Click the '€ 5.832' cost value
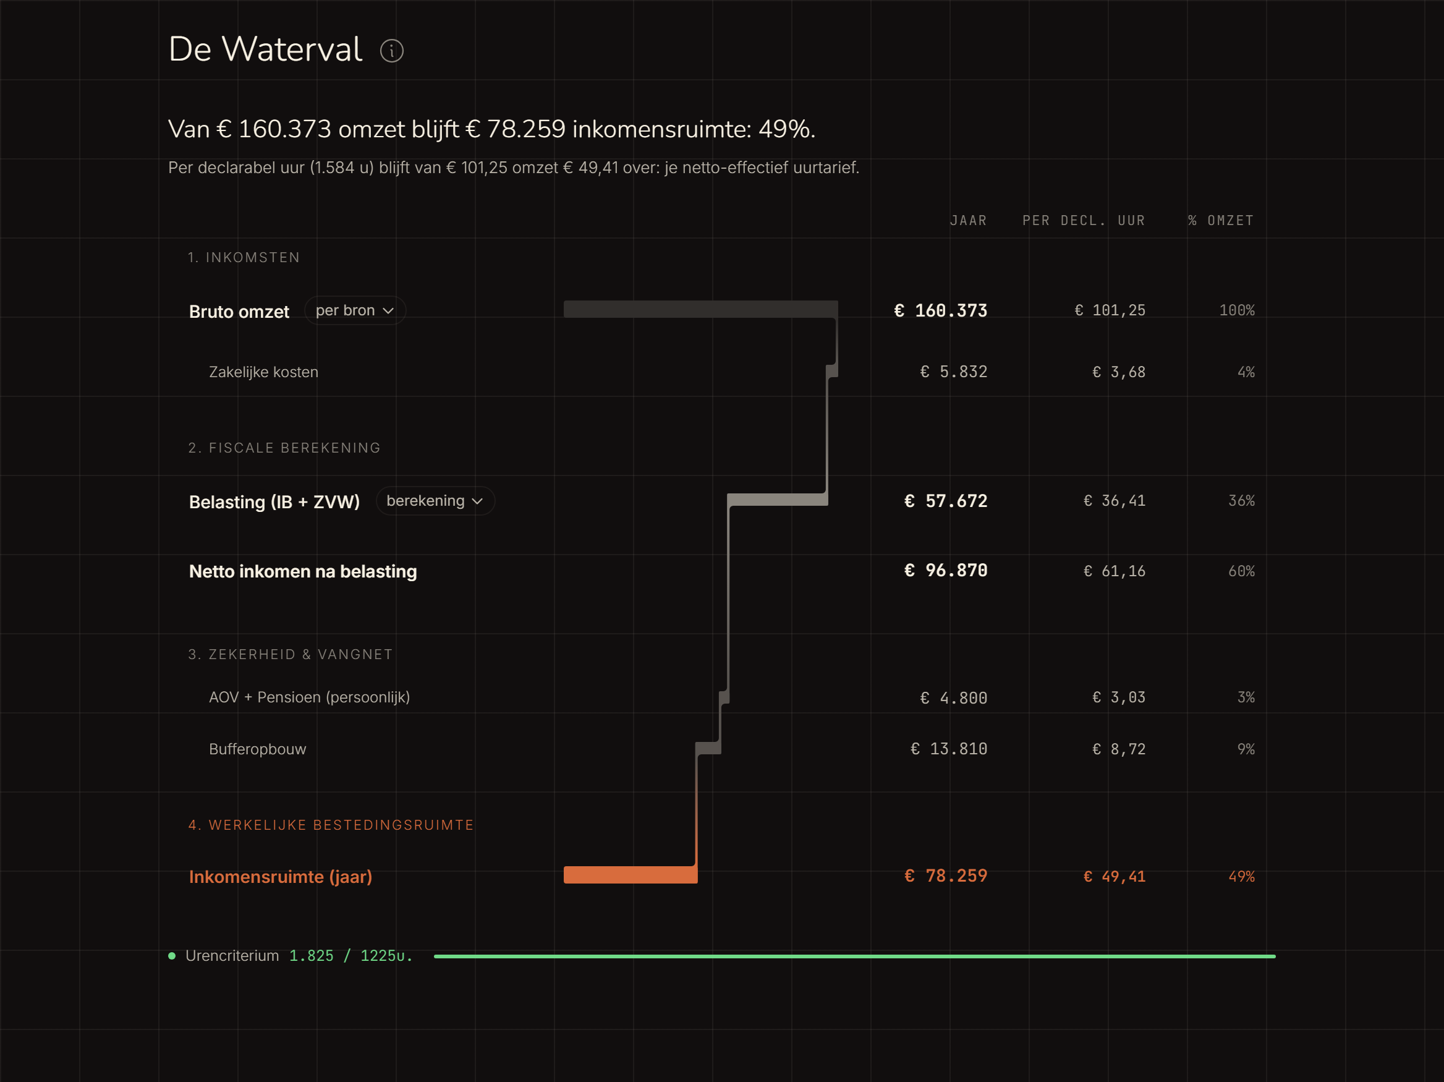The image size is (1444, 1082). [x=953, y=372]
